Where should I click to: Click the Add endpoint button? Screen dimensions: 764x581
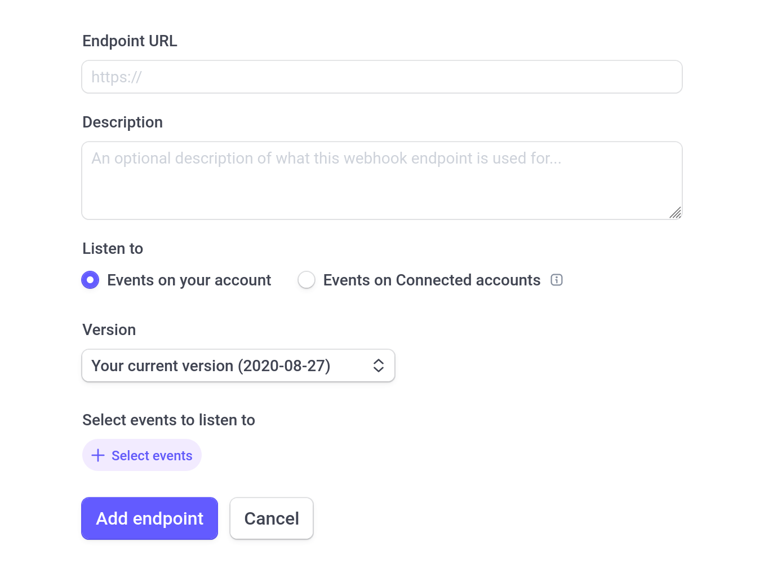tap(149, 518)
